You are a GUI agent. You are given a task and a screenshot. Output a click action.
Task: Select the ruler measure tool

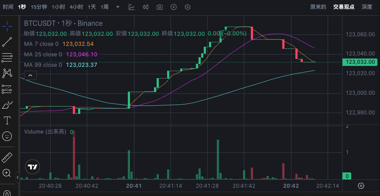tap(7, 158)
